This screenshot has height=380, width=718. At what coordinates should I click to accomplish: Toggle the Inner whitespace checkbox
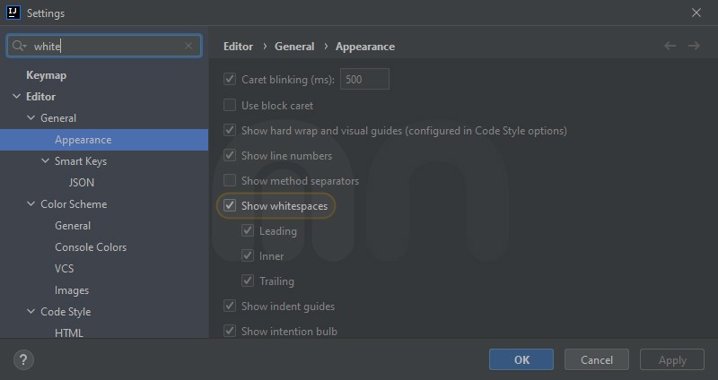click(x=248, y=256)
